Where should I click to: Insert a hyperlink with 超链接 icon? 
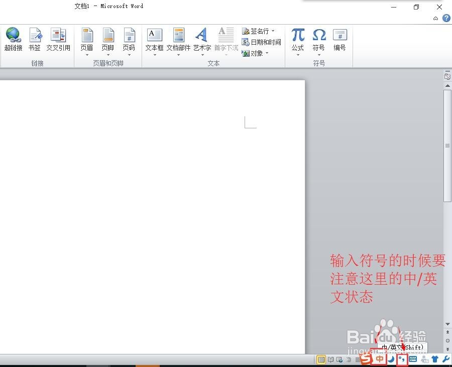[x=13, y=39]
